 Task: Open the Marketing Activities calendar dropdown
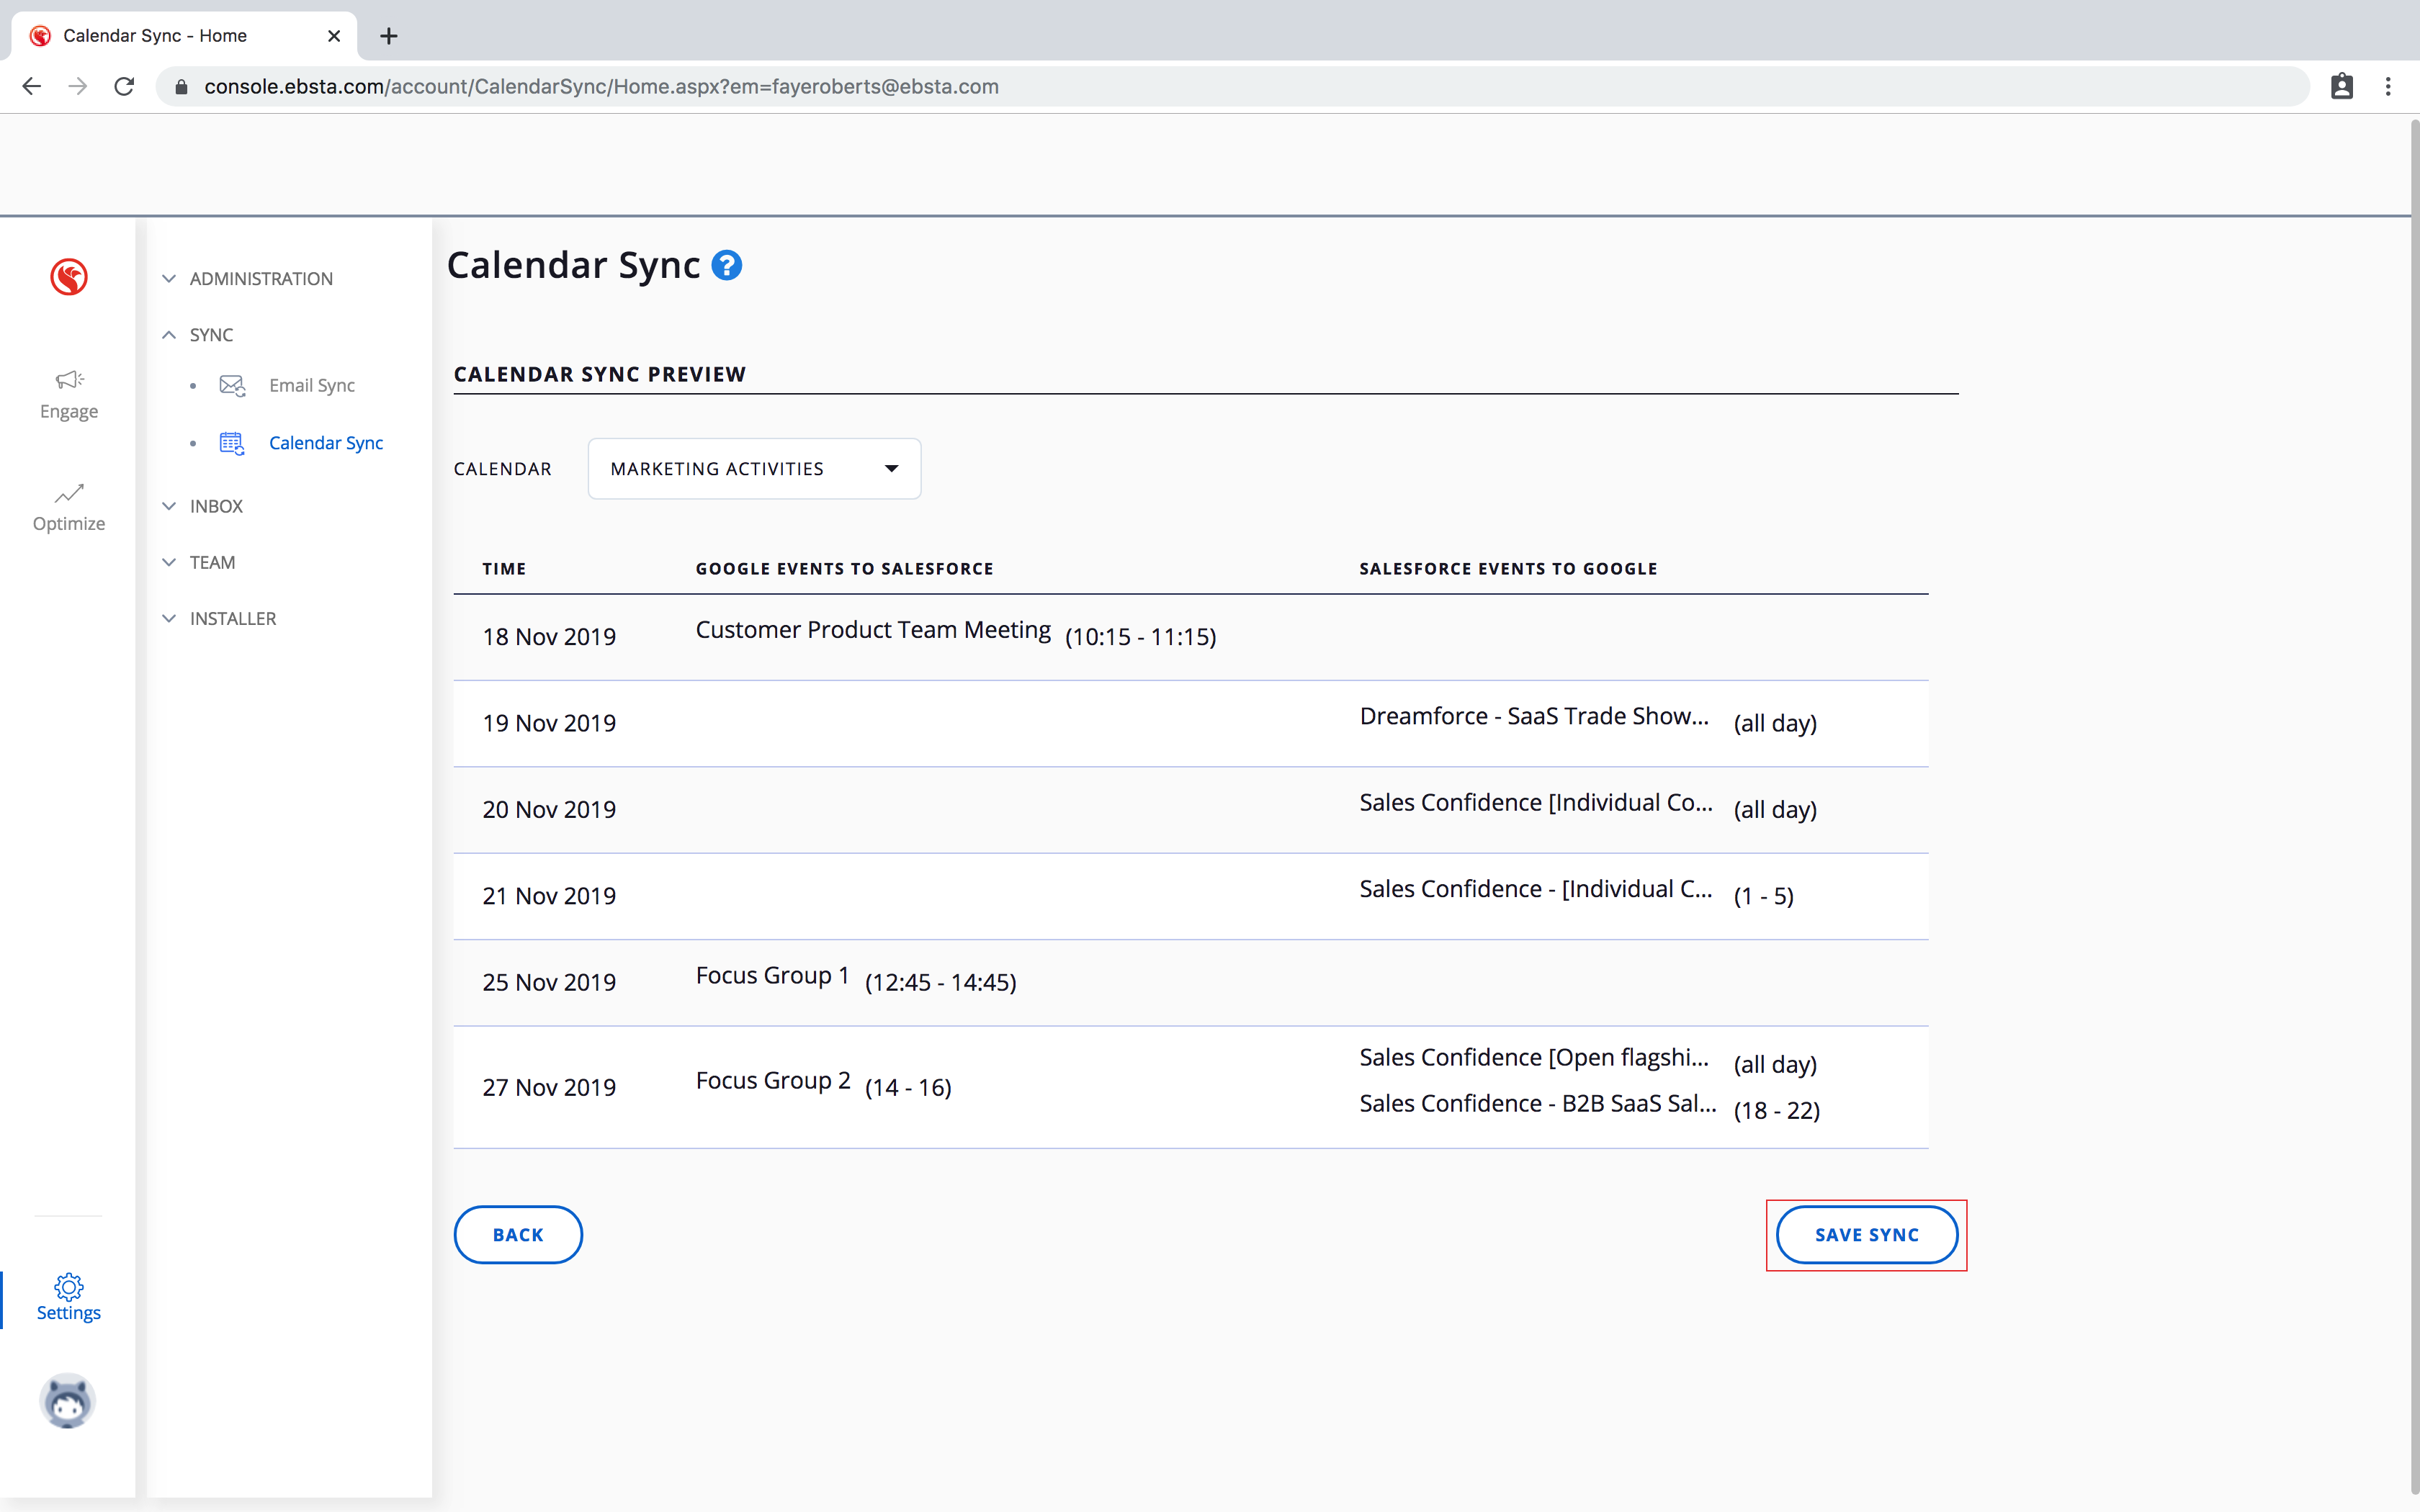(x=754, y=469)
